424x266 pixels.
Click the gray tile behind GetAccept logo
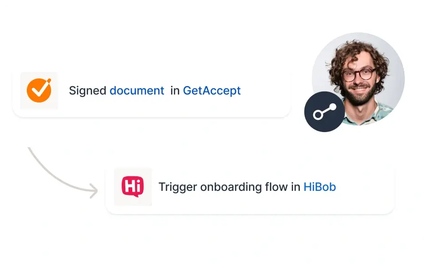(39, 91)
